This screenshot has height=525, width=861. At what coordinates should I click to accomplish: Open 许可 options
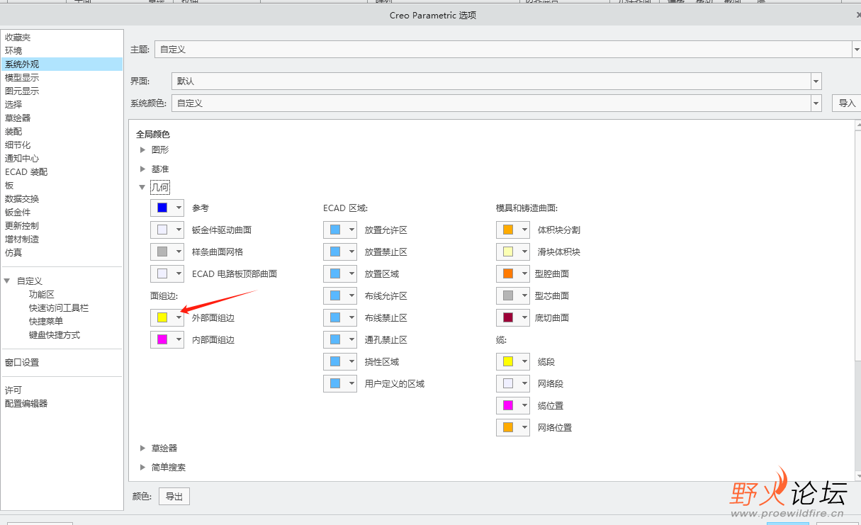[x=13, y=390]
